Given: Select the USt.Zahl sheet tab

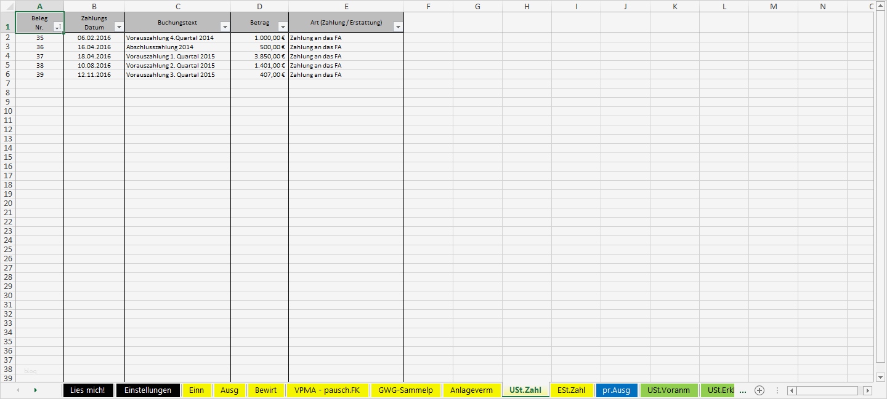Looking at the screenshot, I should coord(525,390).
